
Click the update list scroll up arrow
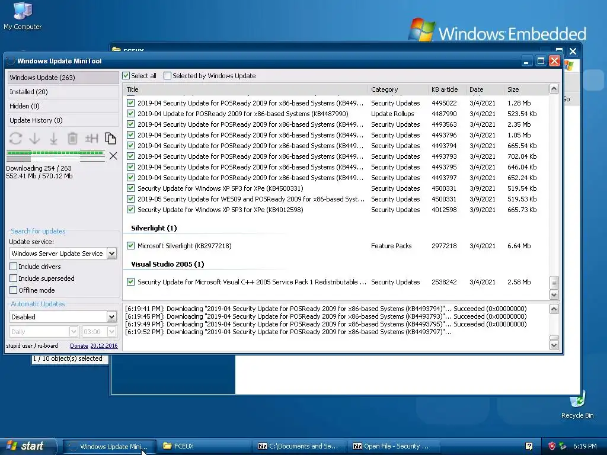pyautogui.click(x=554, y=89)
